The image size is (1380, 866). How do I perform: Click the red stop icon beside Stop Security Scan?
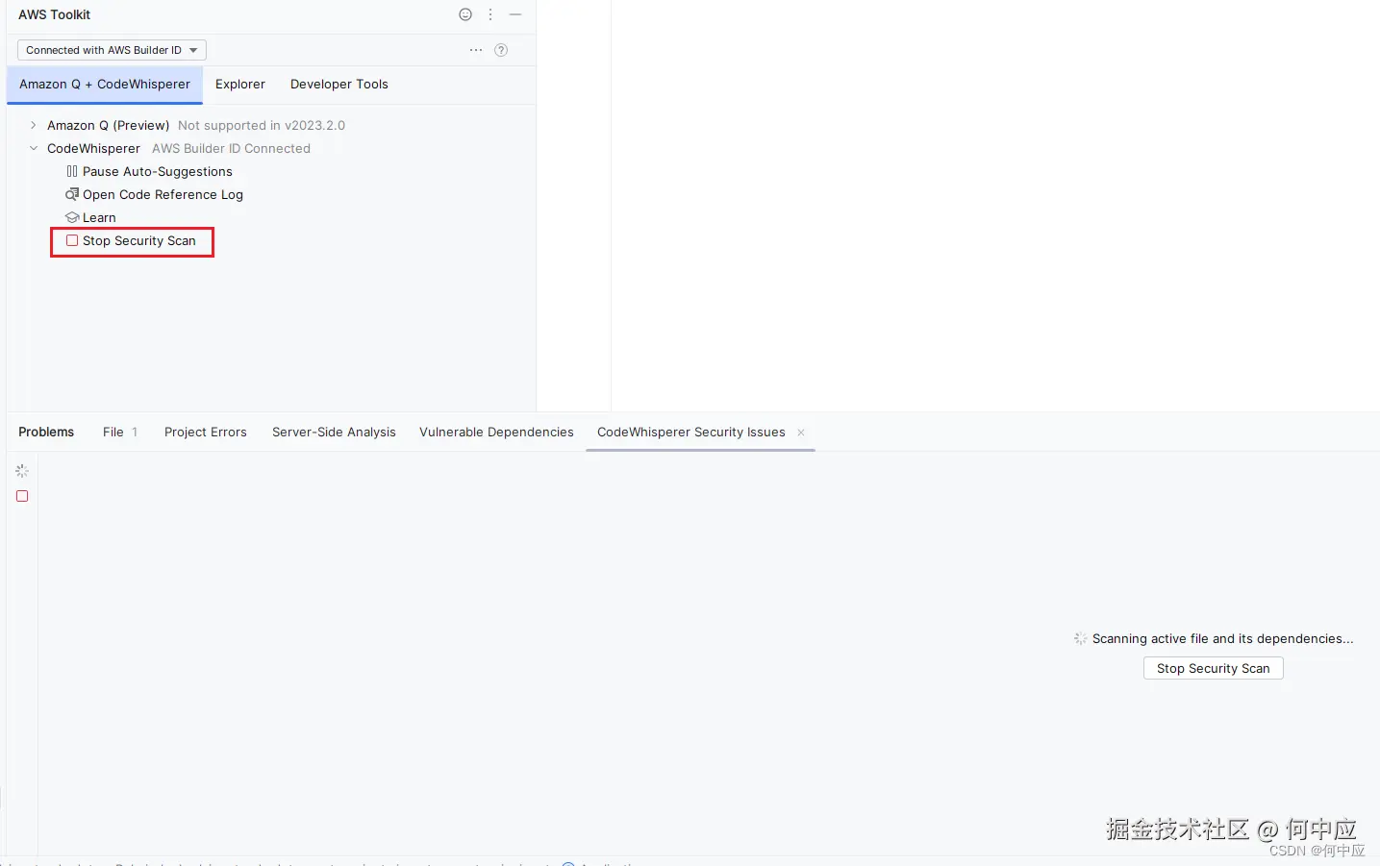pos(72,240)
